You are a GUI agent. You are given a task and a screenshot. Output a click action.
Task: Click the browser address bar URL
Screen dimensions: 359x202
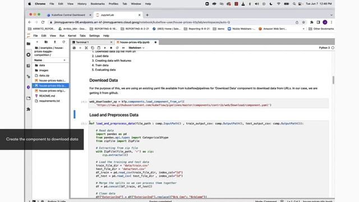point(142,22)
